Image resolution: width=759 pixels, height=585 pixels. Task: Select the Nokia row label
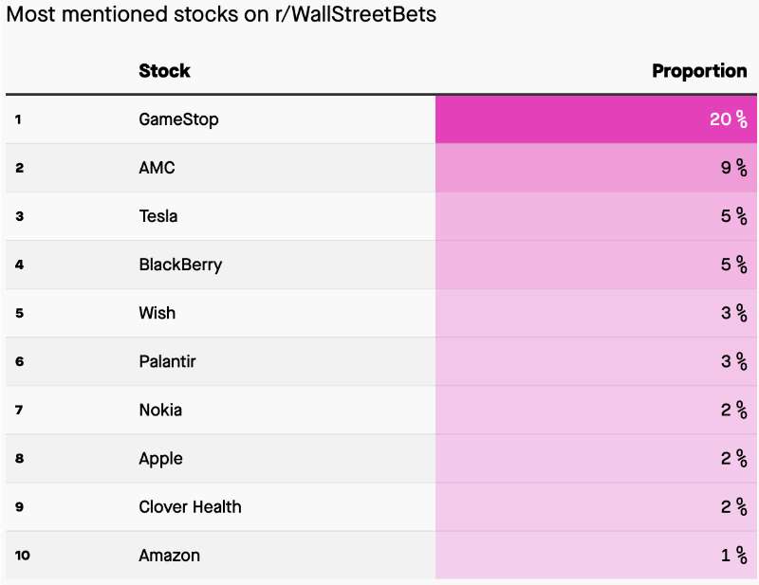(160, 410)
